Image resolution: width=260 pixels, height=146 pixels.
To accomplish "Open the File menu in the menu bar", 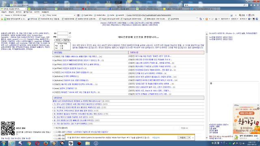I will coord(4,12).
